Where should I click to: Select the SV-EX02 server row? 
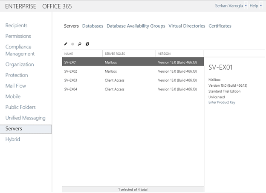[133, 71]
